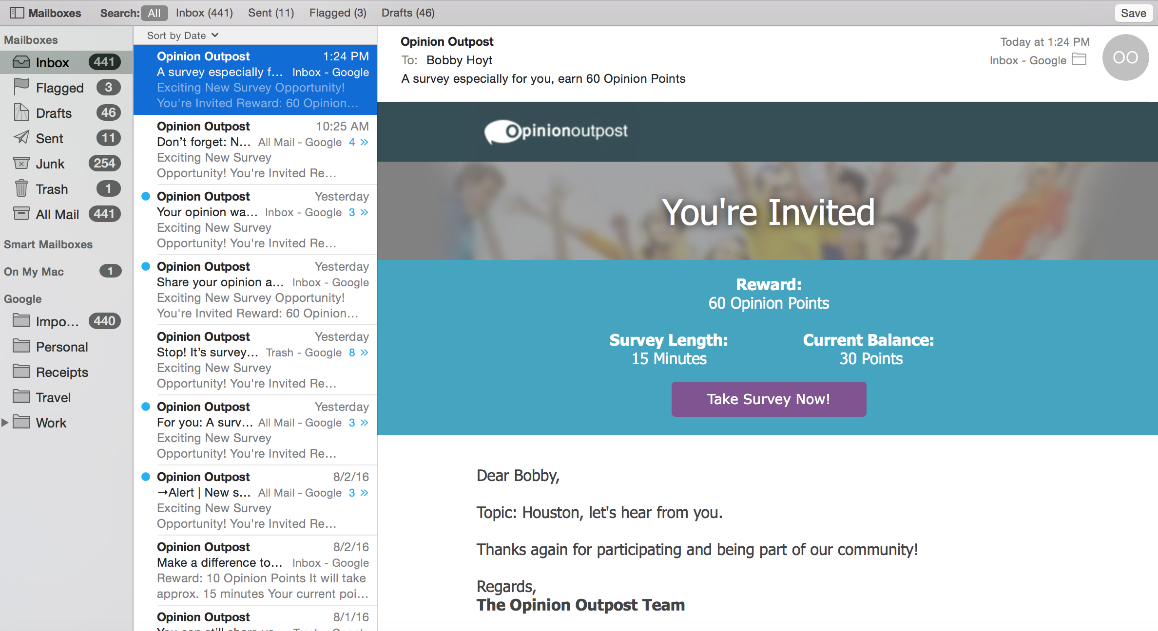Expand thread of 4 on 'Don't forget' message
Screen dimensions: 1158x631
359,142
